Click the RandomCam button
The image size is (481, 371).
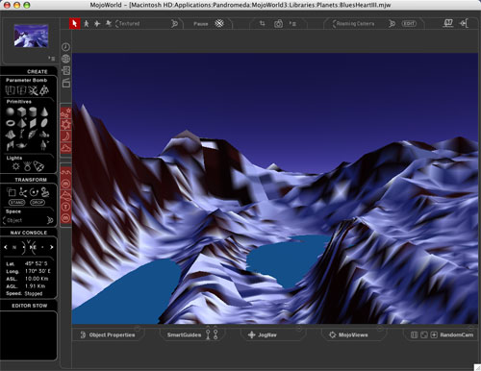[x=457, y=334]
